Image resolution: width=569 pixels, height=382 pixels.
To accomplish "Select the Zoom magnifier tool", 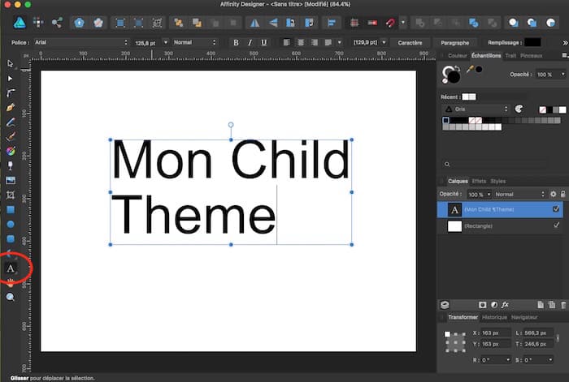I will tap(11, 298).
